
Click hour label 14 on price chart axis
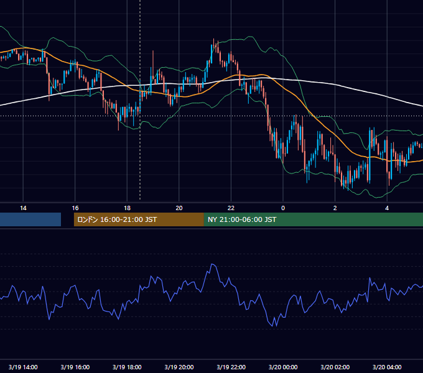click(x=23, y=208)
